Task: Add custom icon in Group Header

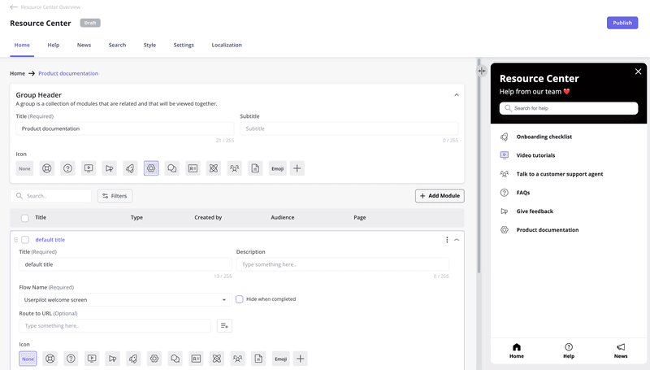Action: 297,168
